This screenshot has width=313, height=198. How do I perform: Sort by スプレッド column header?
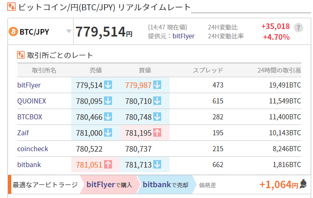coord(208,70)
